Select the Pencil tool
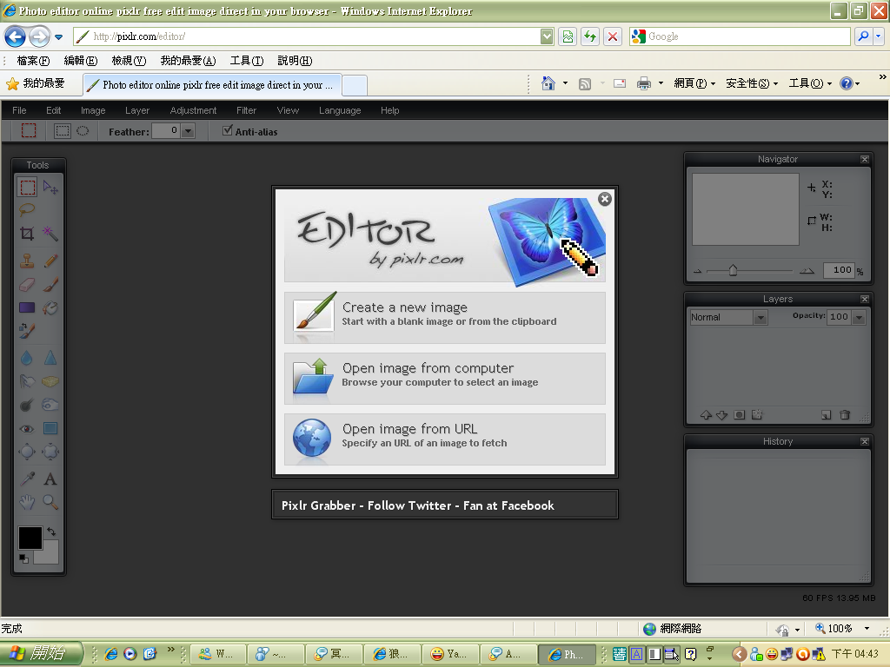Viewport: 890px width, 667px height. [x=50, y=261]
